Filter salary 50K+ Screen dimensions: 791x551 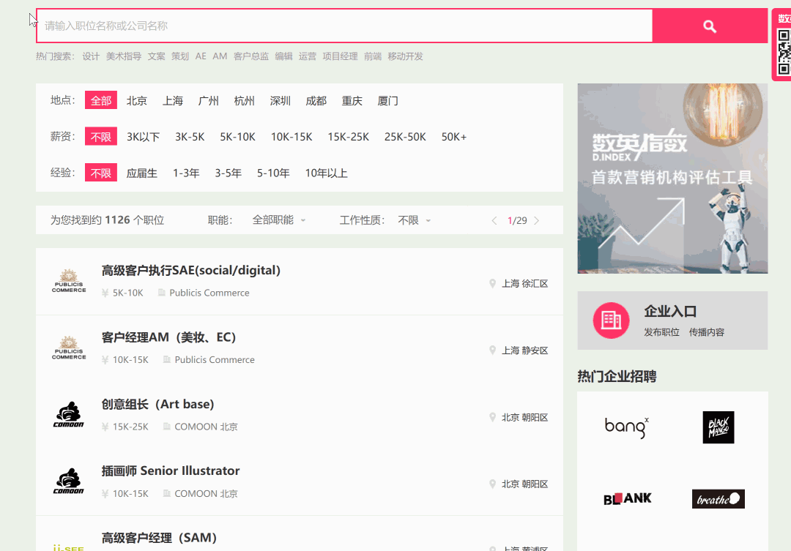coord(454,137)
